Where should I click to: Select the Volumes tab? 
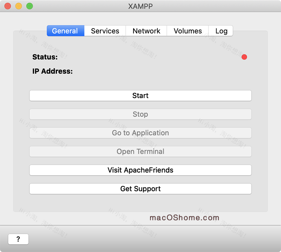tap(187, 31)
